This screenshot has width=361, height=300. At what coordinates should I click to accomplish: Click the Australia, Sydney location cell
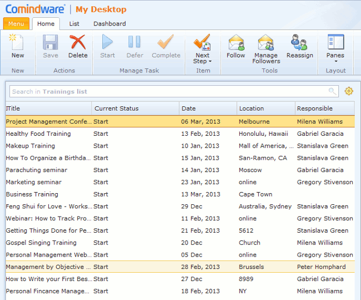pyautogui.click(x=265, y=206)
